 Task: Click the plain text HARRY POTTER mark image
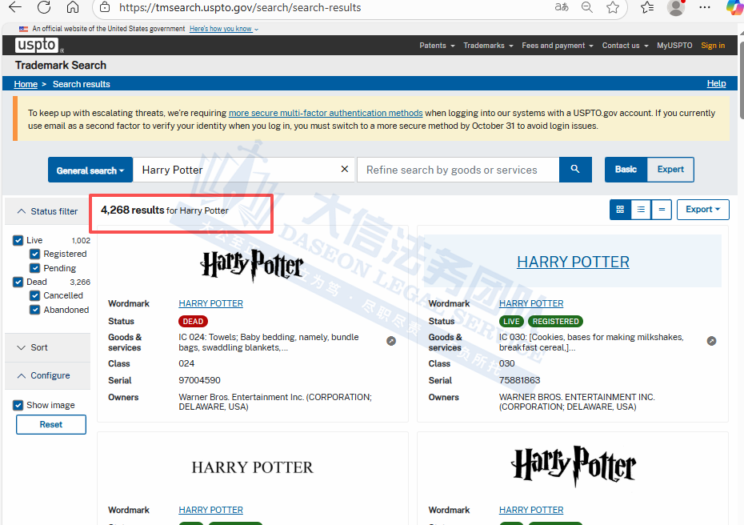click(x=253, y=467)
